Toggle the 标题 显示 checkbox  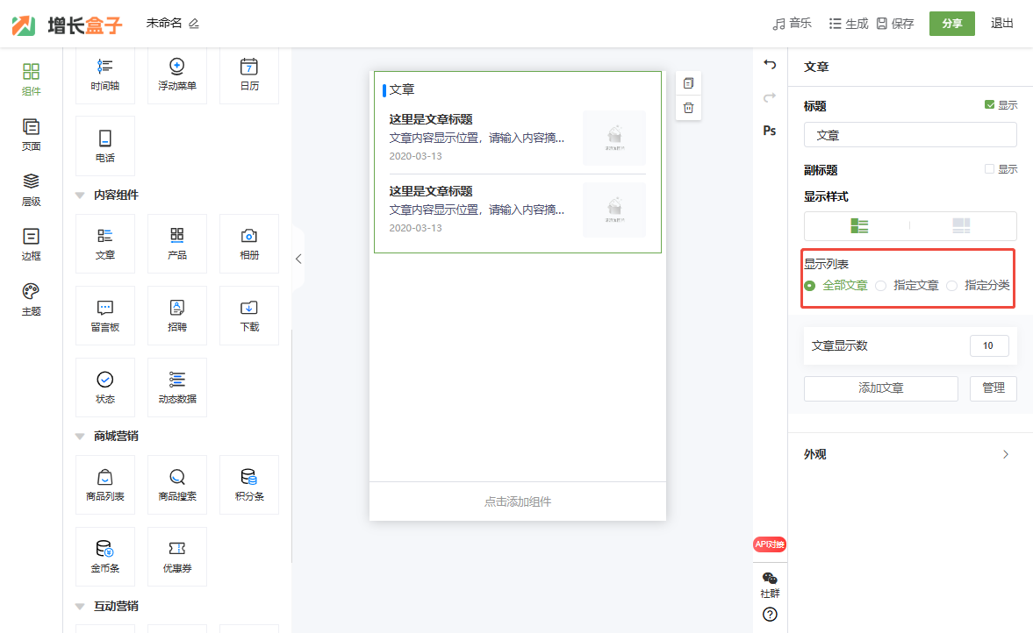coord(990,105)
